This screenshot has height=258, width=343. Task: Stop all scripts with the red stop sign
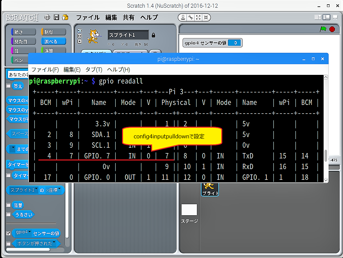(x=332, y=29)
